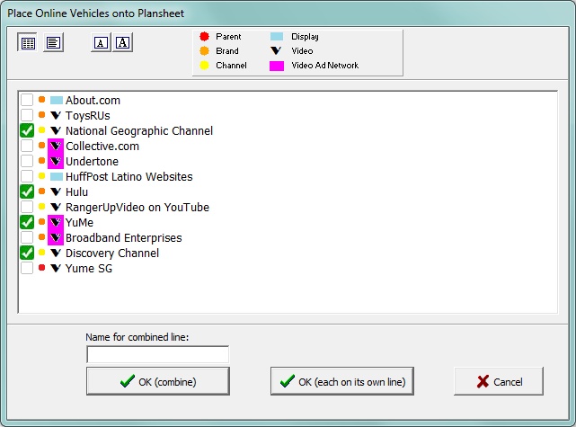576x427 pixels.
Task: Click the red Parent legend dot
Action: tap(204, 36)
